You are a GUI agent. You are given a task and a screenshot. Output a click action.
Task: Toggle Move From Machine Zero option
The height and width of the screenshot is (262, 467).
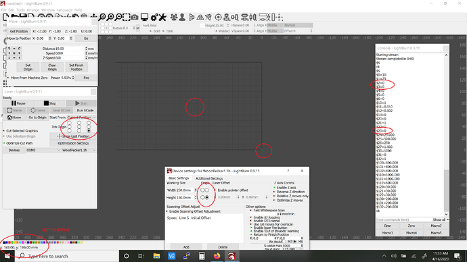click(x=27, y=78)
